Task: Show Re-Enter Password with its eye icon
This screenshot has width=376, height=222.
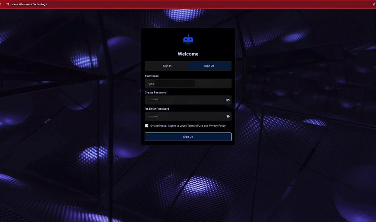Action: click(x=228, y=116)
